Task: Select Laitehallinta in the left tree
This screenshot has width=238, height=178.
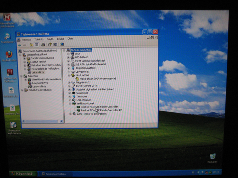Action: [38, 72]
